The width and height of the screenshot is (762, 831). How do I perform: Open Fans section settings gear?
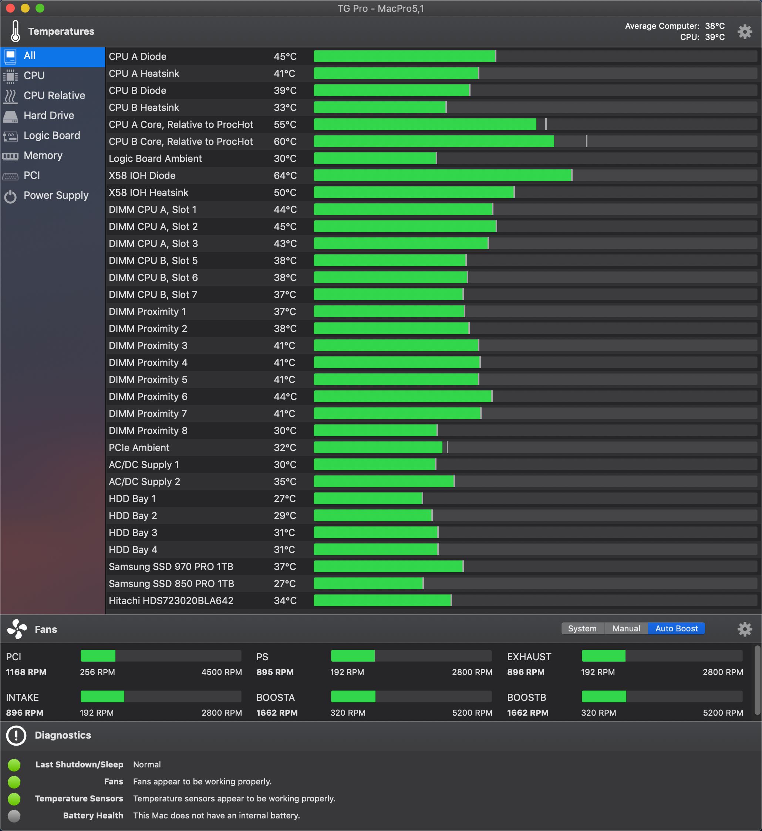tap(744, 629)
